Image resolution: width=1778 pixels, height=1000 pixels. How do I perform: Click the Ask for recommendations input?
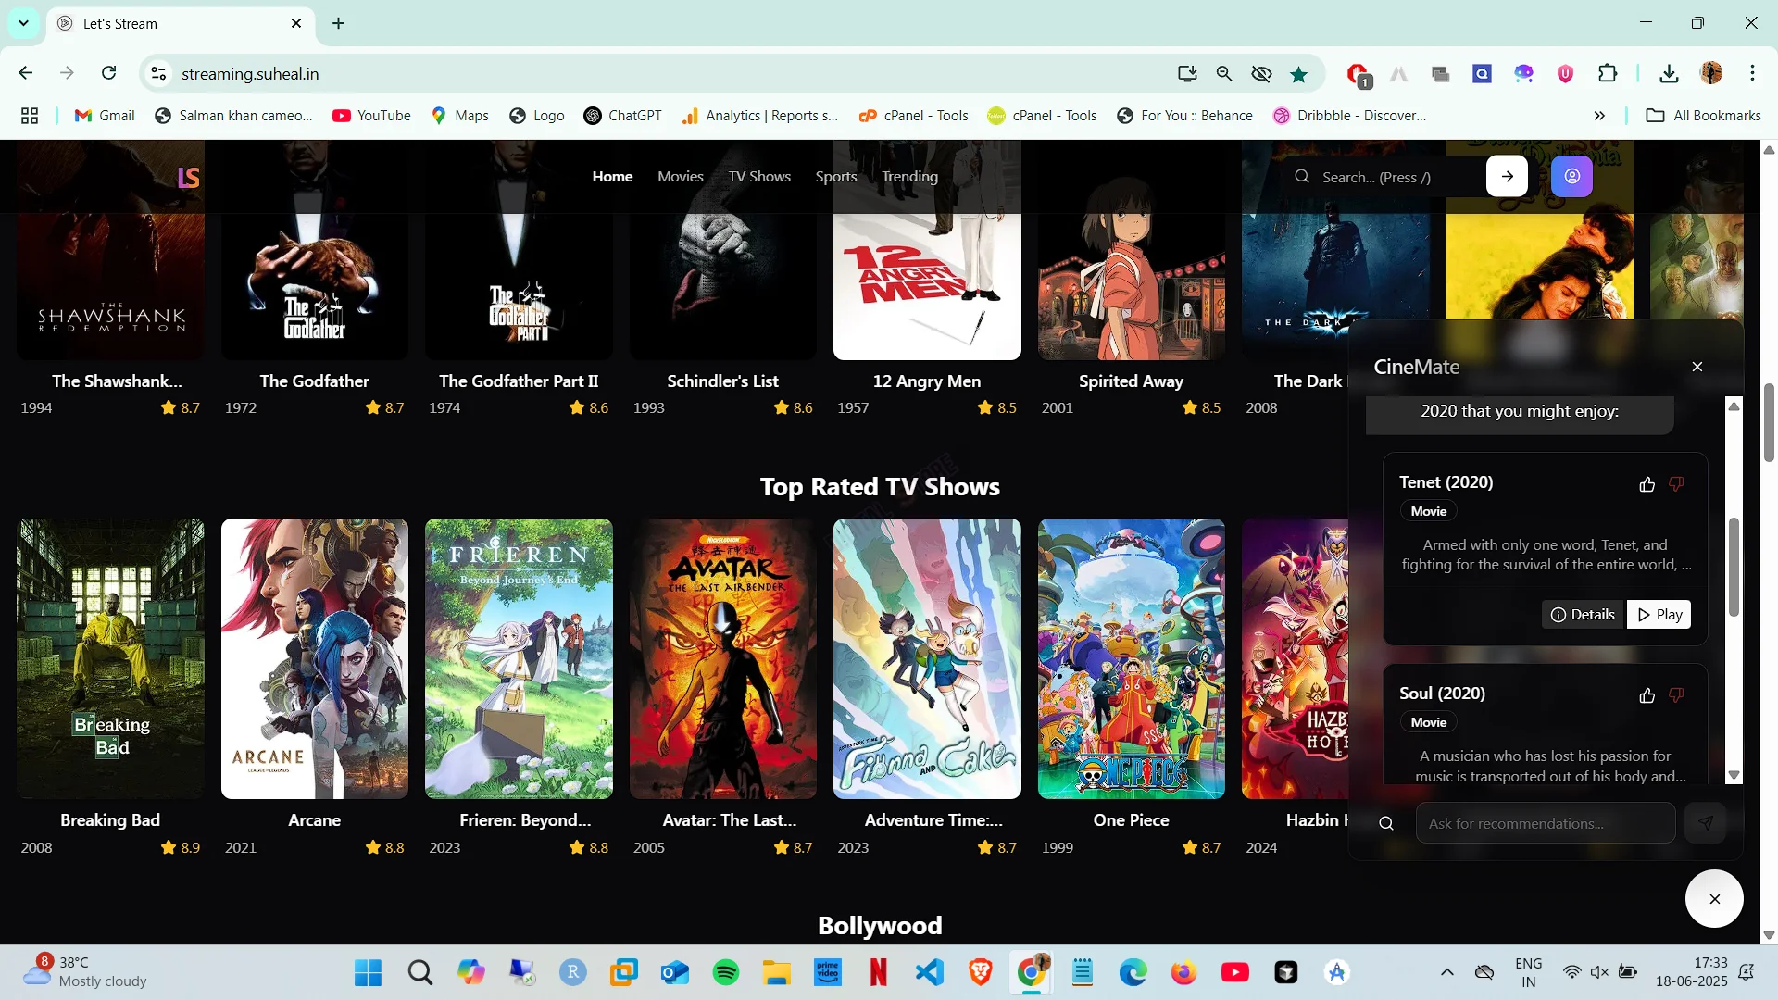[1546, 823]
